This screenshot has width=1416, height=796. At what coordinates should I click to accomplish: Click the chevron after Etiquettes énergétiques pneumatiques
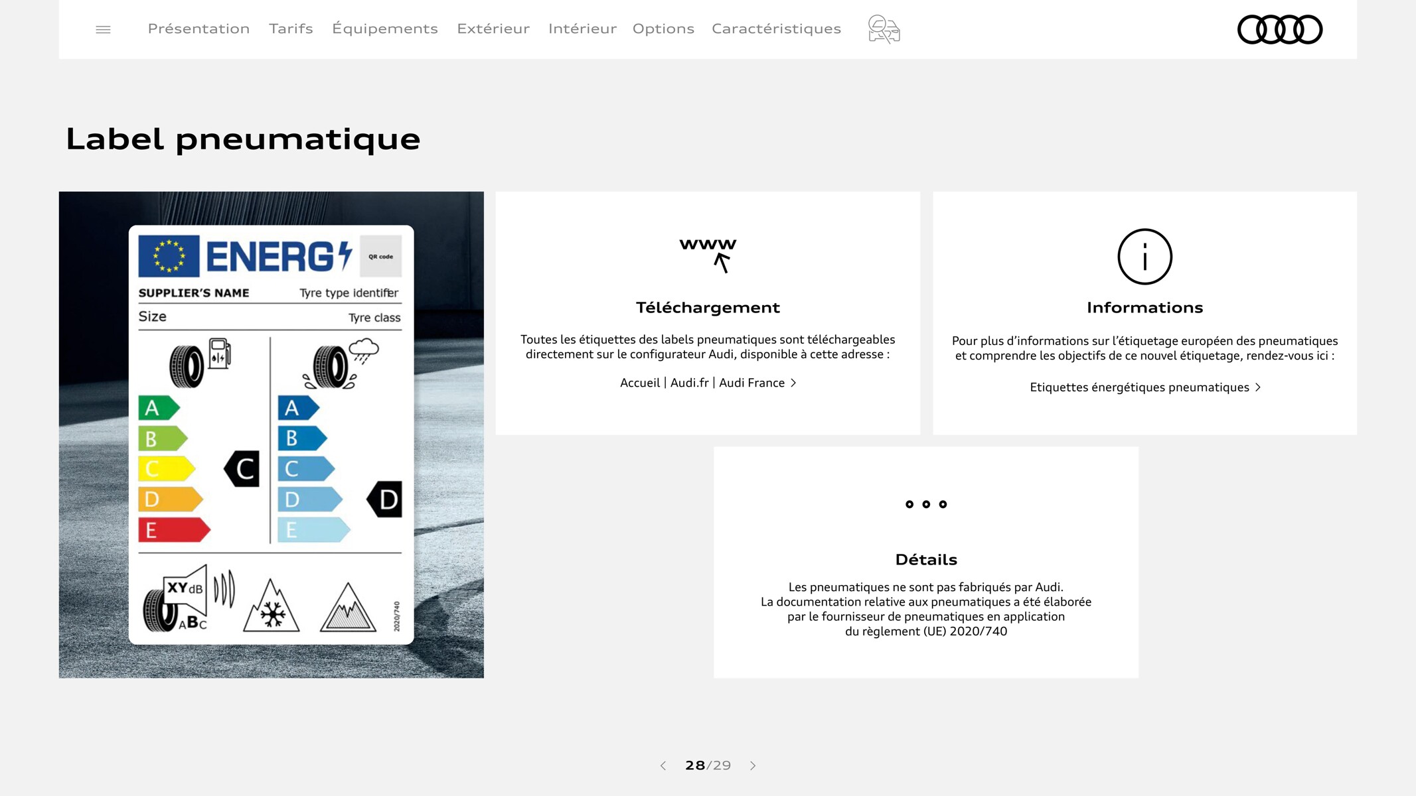(1257, 387)
